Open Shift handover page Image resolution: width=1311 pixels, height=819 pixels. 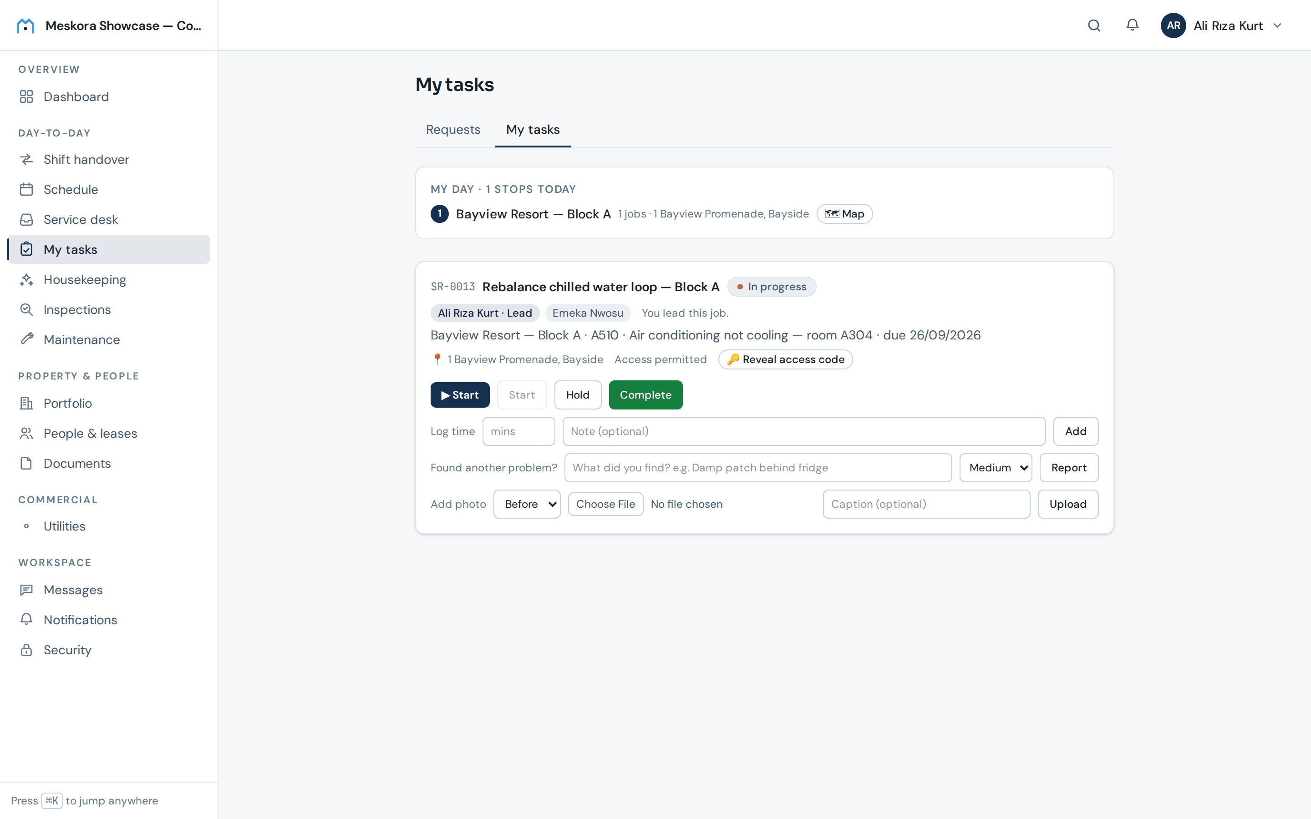(x=109, y=159)
